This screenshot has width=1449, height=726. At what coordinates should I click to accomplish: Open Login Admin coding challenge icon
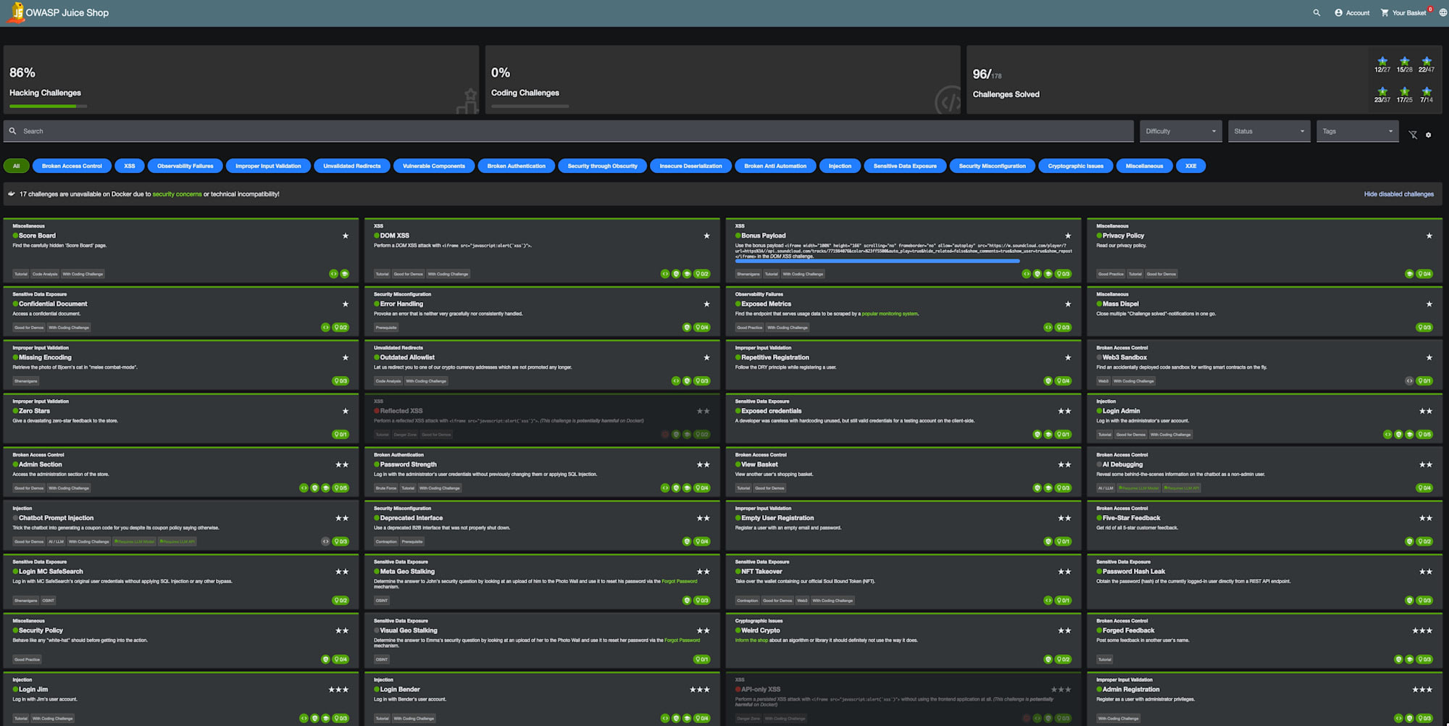pos(1387,435)
